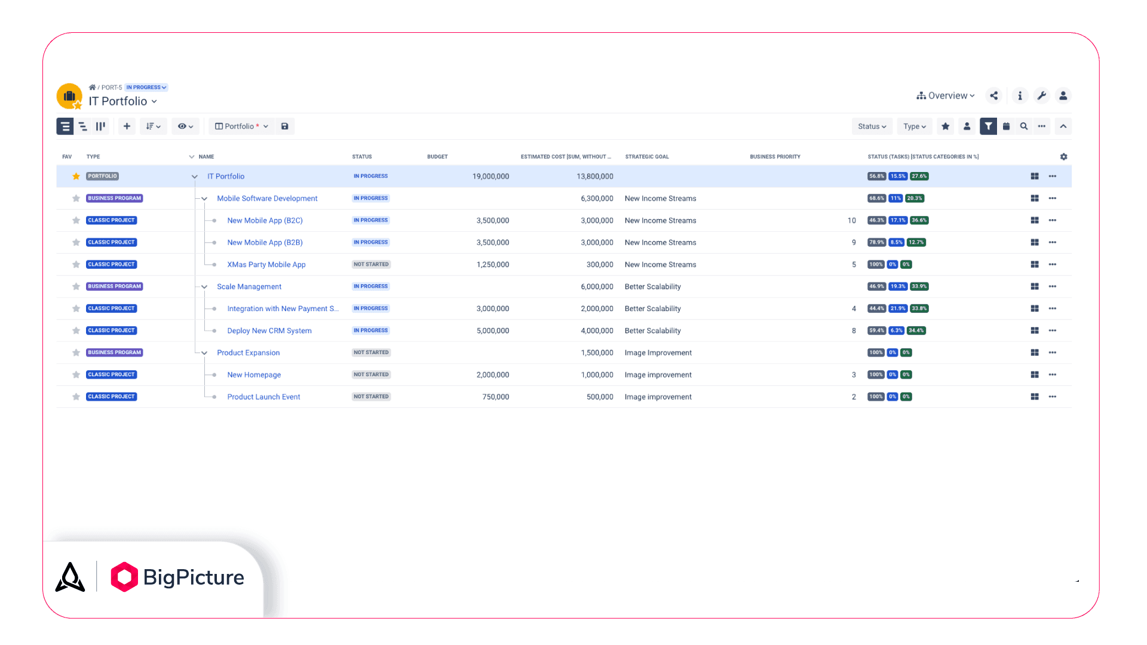The width and height of the screenshot is (1147, 645).
Task: Open Integration with New Payment S... link
Action: 283,309
